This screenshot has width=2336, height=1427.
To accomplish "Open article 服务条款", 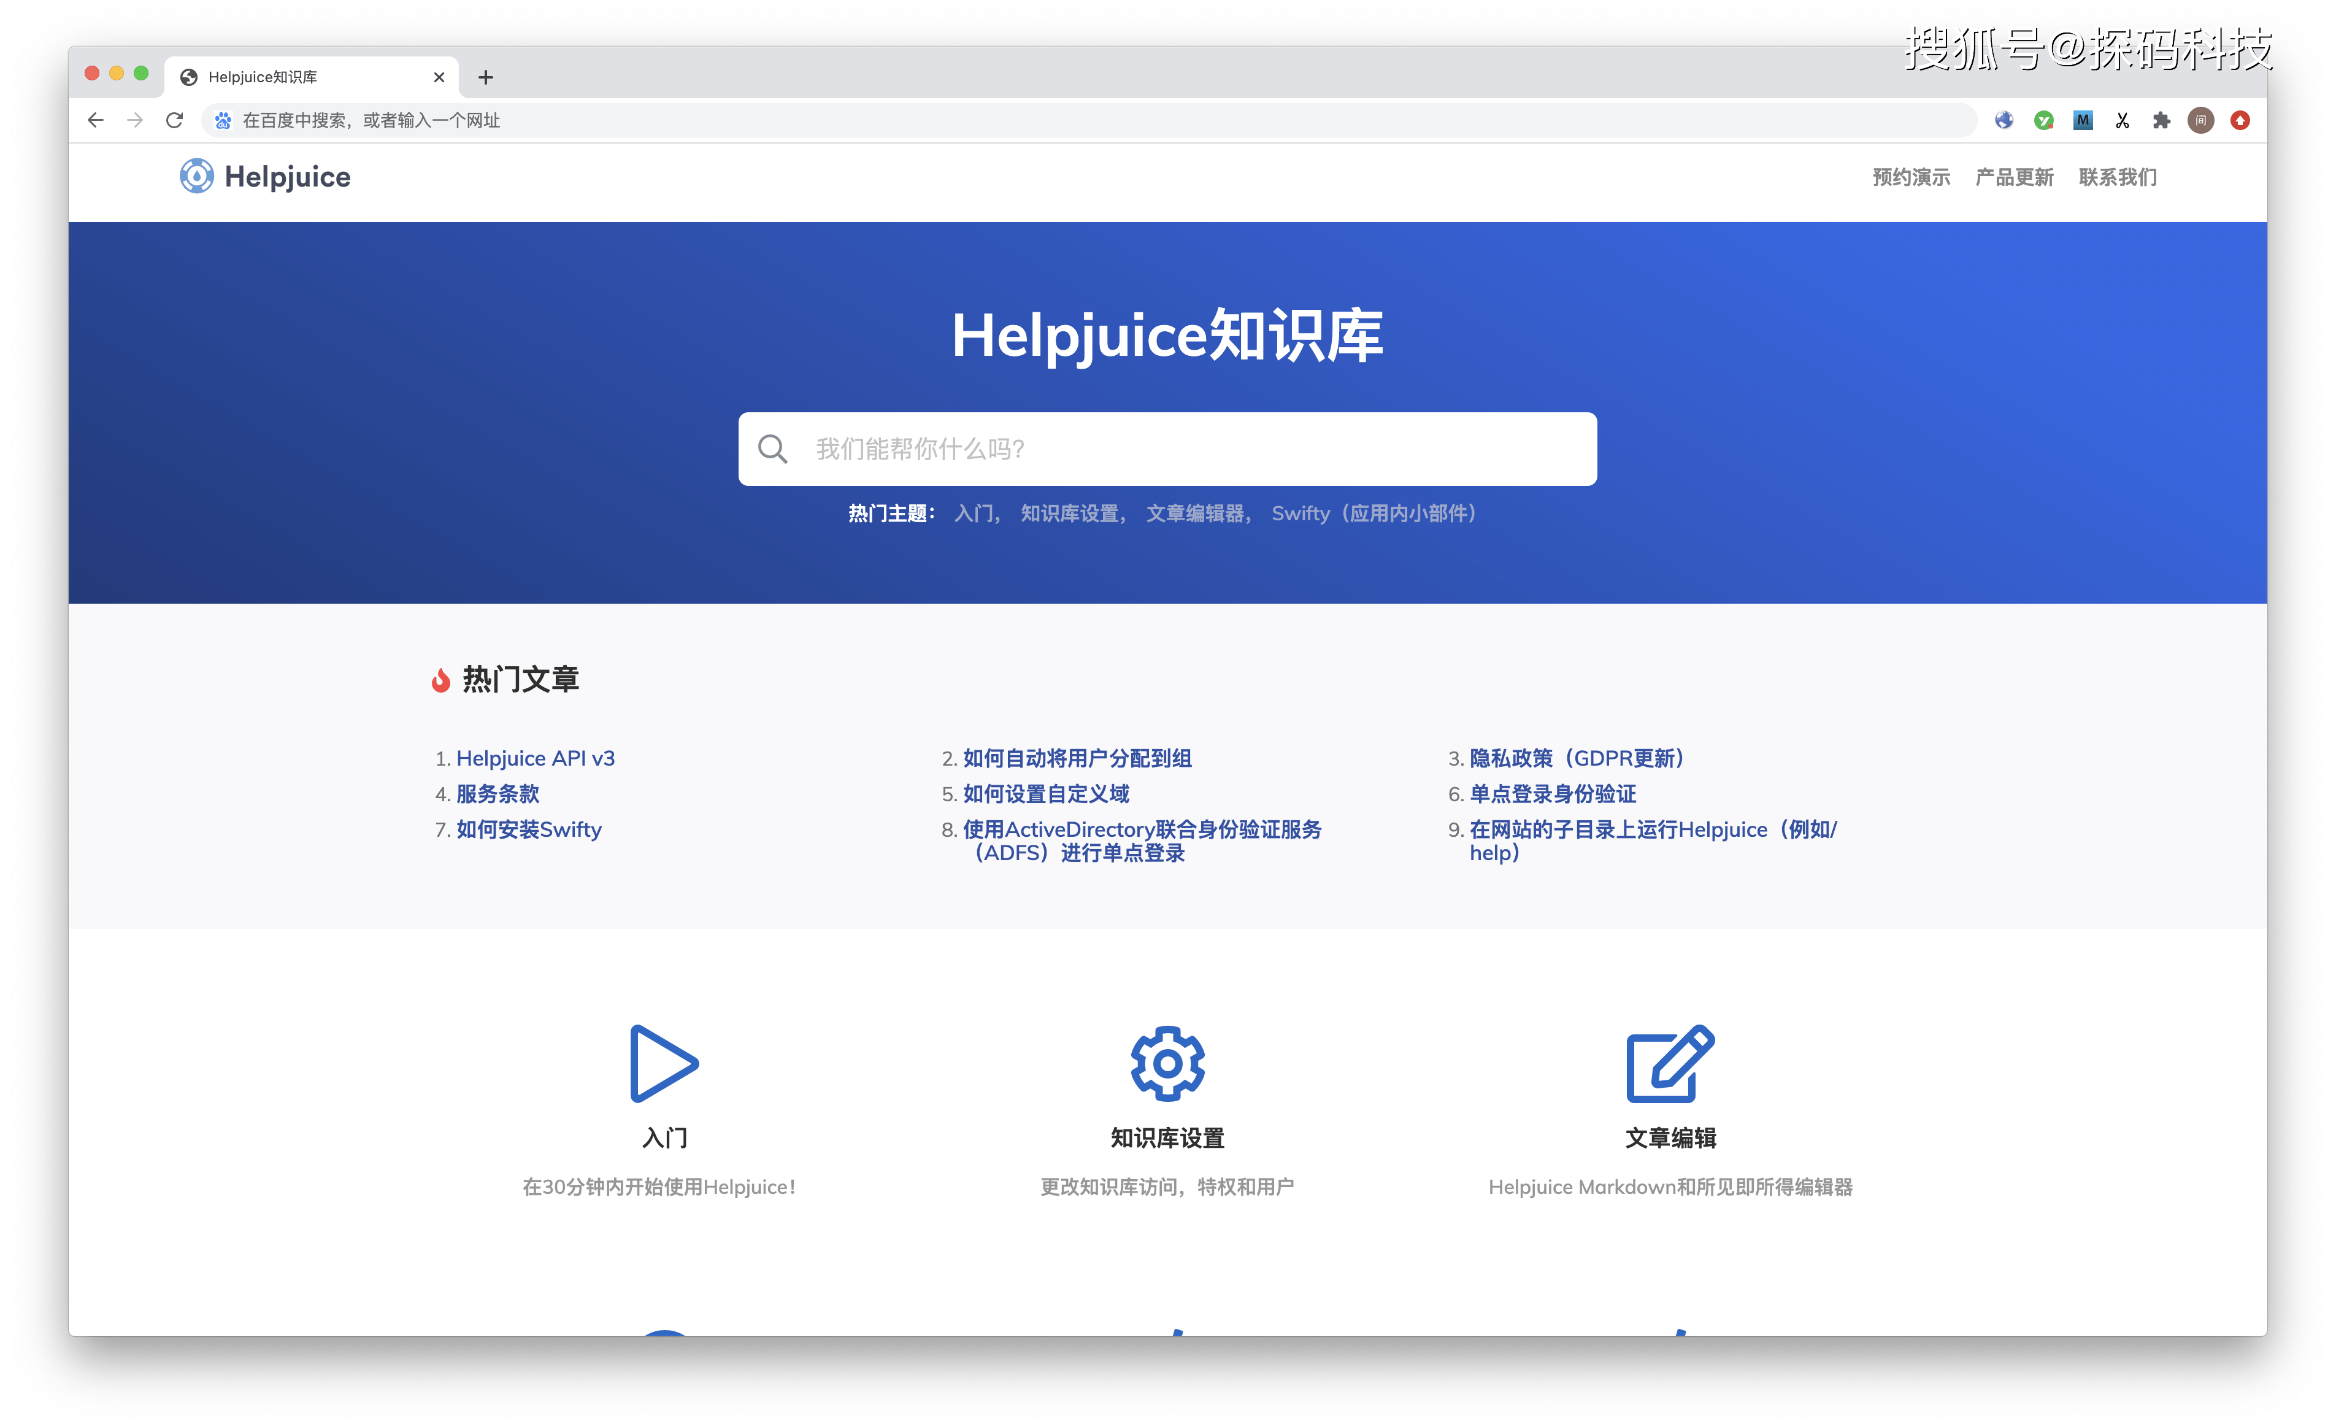I will point(498,794).
